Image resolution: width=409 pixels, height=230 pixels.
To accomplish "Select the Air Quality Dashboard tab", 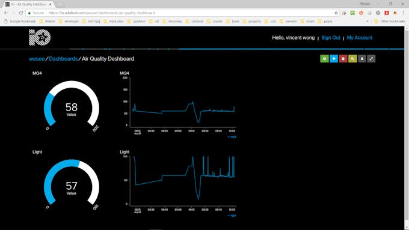I will 28,4.
